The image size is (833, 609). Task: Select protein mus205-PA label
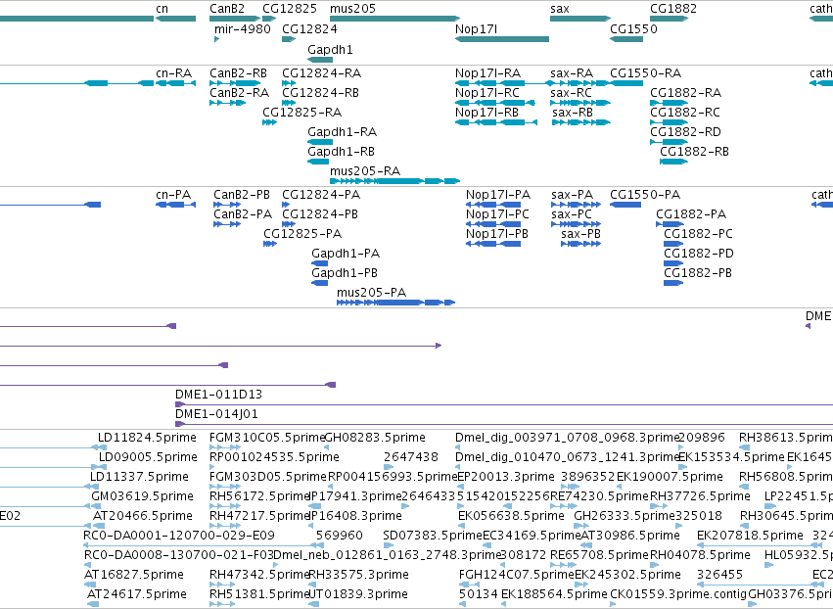point(371,293)
